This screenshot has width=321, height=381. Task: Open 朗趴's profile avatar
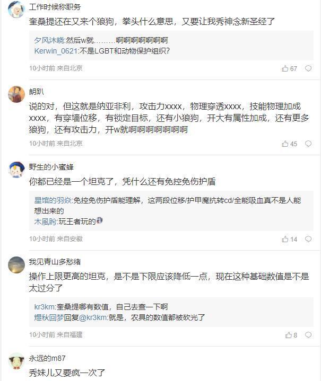pyautogui.click(x=16, y=94)
